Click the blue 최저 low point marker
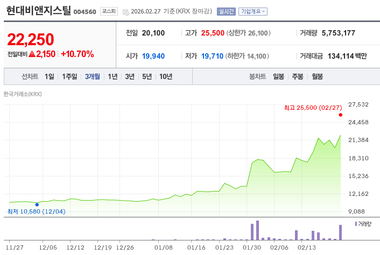 point(37,204)
